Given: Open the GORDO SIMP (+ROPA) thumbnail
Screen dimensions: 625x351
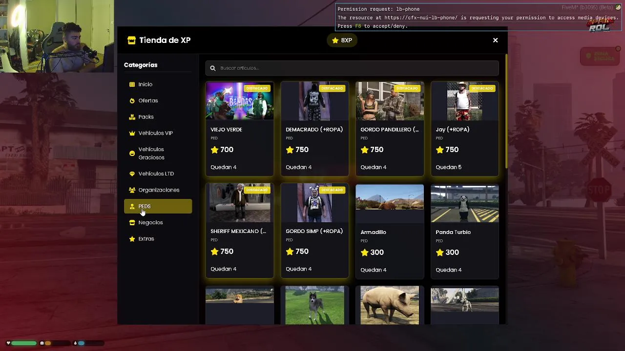Looking at the screenshot, I should (x=315, y=203).
